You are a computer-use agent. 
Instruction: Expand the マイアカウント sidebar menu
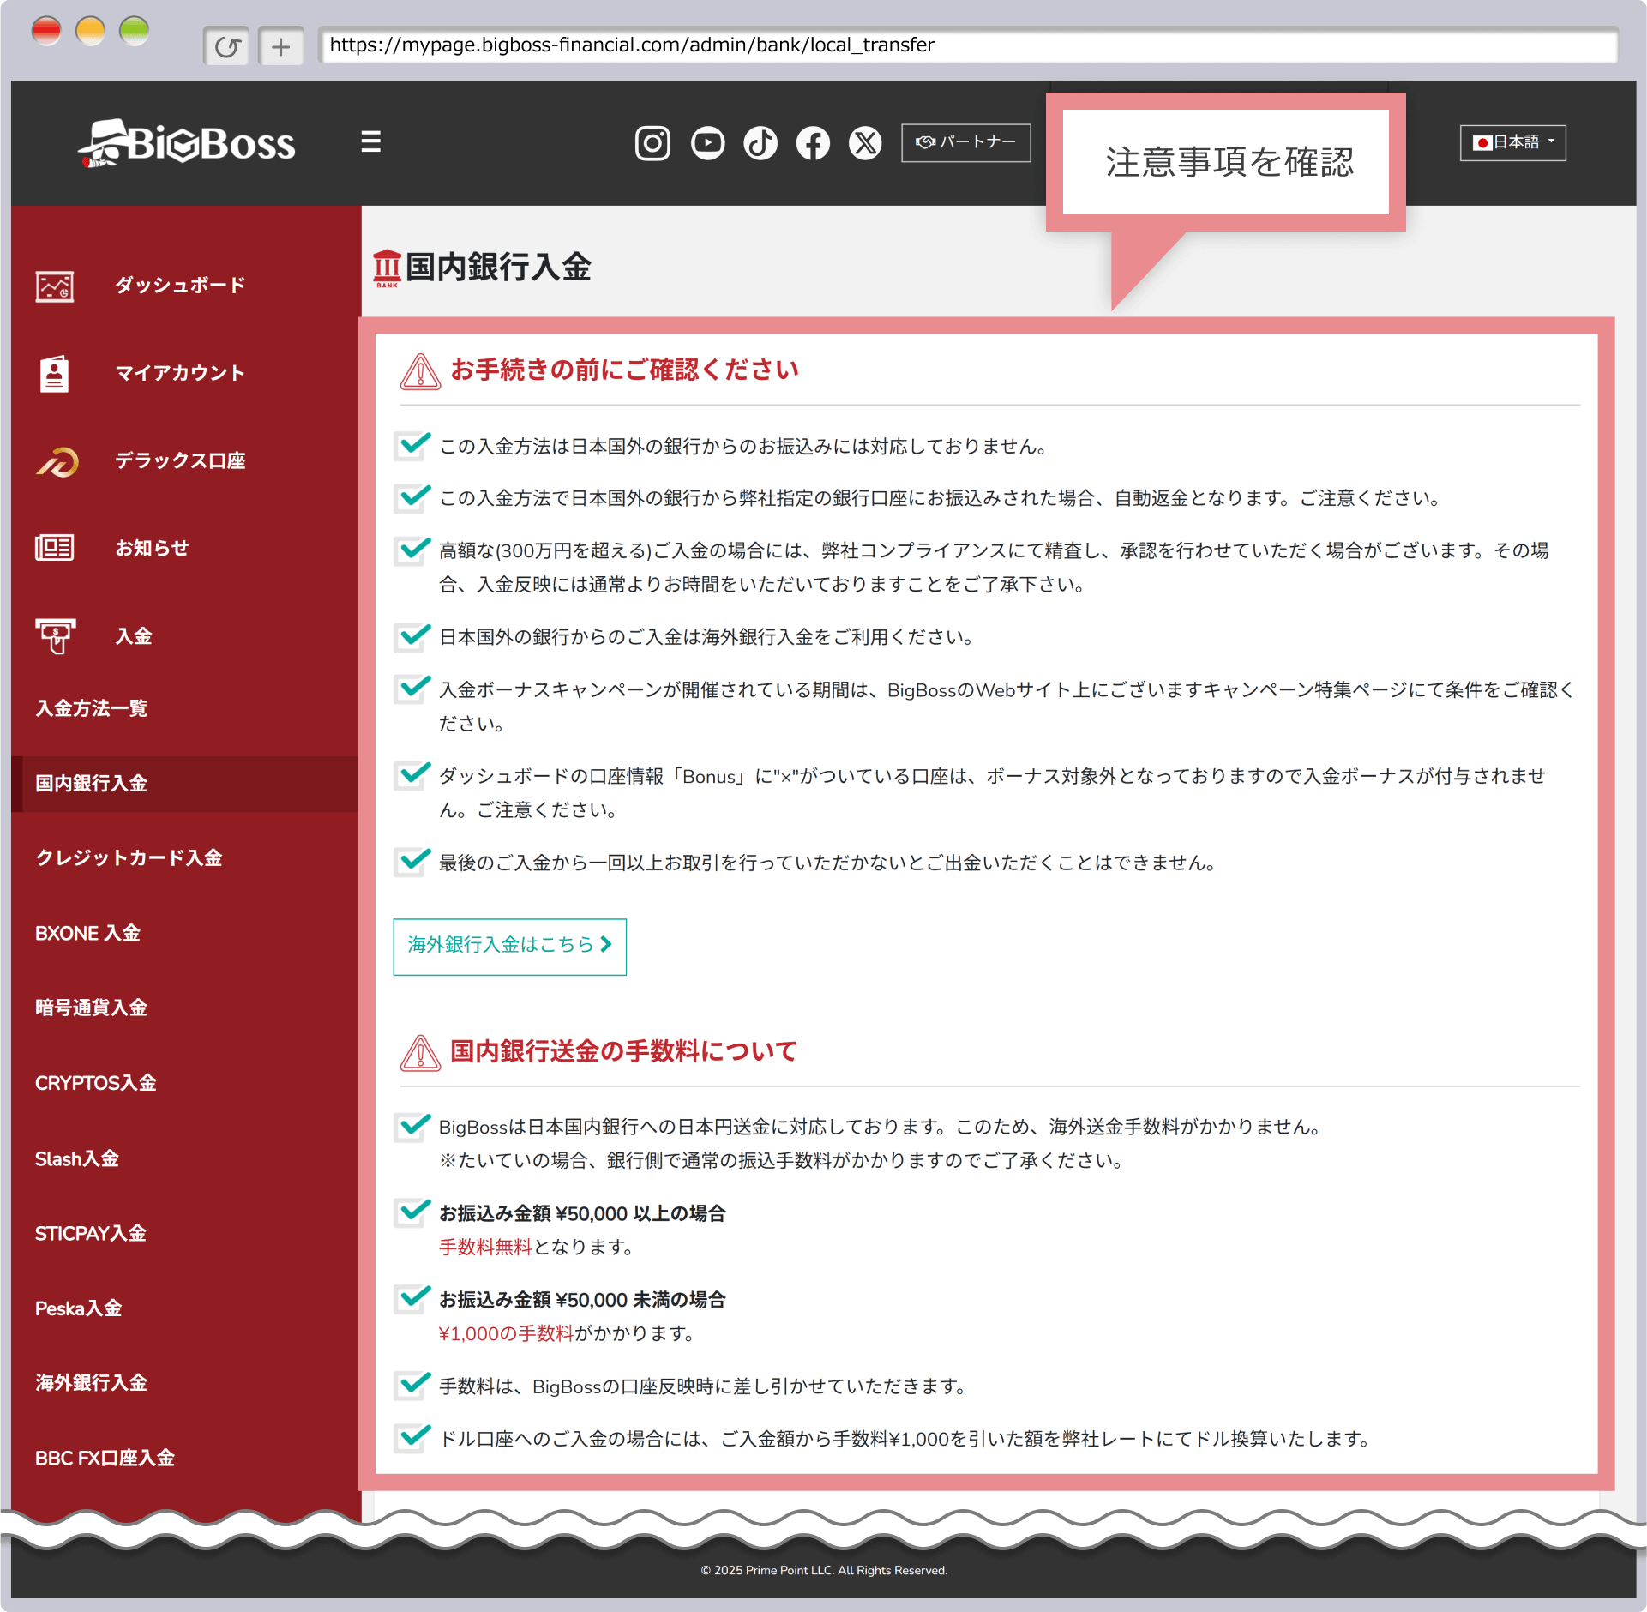coord(180,373)
